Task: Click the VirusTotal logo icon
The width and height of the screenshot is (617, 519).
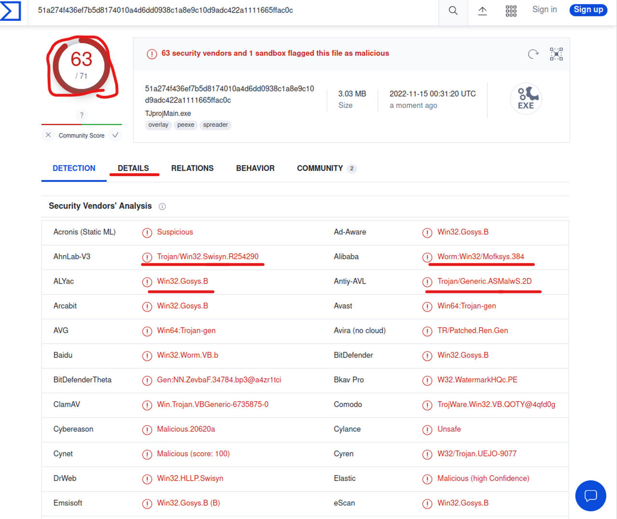Action: coord(10,11)
